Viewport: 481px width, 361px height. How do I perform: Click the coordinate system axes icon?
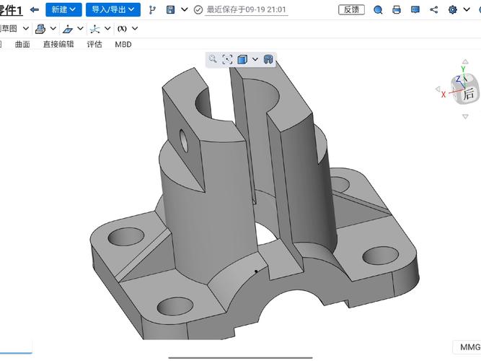click(x=94, y=29)
